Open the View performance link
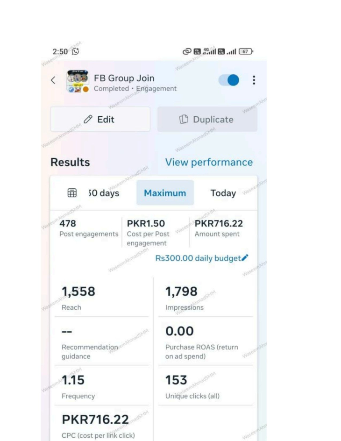Viewport: 341px width, 441px height. click(209, 162)
